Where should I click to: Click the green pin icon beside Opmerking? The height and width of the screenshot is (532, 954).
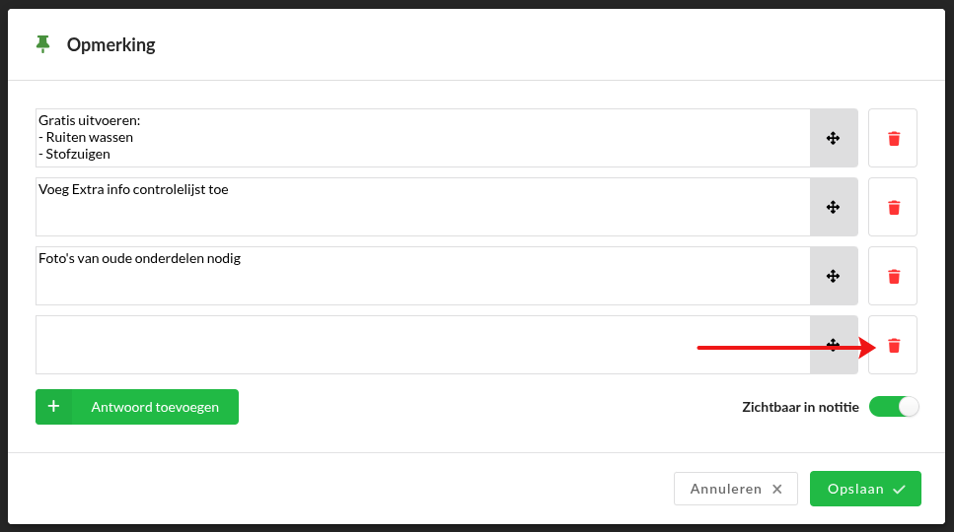pos(42,44)
